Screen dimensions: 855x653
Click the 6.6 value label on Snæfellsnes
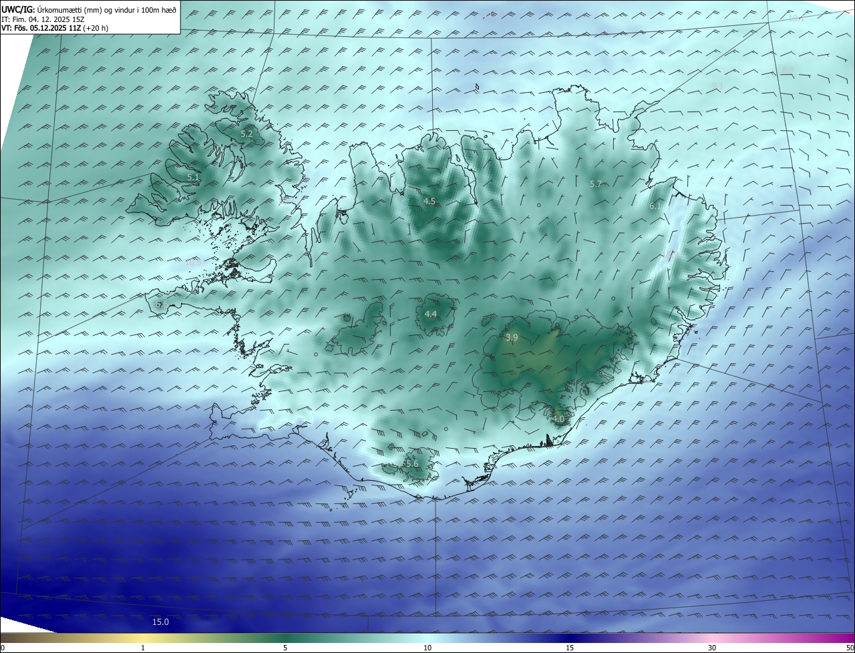point(162,304)
